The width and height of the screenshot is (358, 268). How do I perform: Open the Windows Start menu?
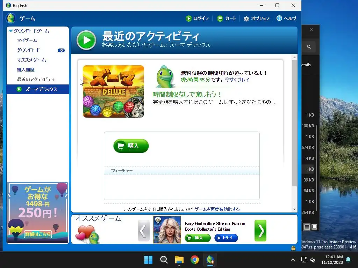pos(148,260)
